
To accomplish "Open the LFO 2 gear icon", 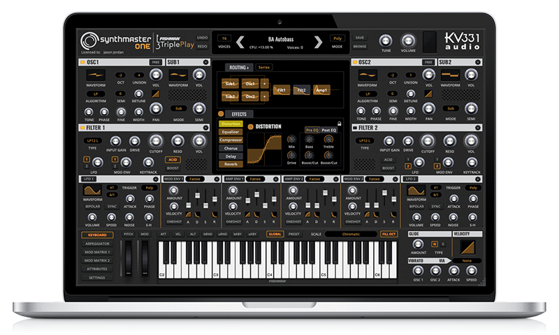I will pos(478,179).
